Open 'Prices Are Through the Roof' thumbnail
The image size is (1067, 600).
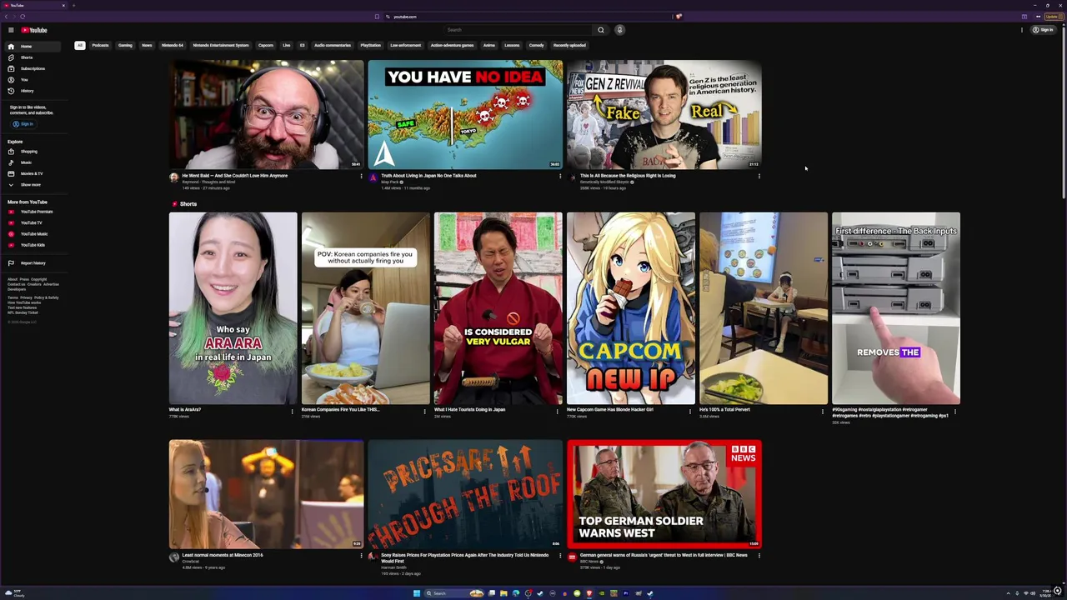click(465, 494)
